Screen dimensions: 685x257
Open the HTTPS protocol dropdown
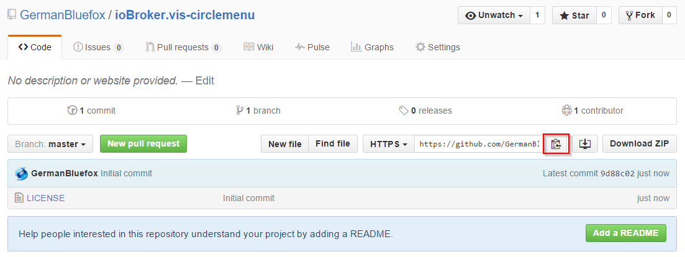[x=388, y=144]
